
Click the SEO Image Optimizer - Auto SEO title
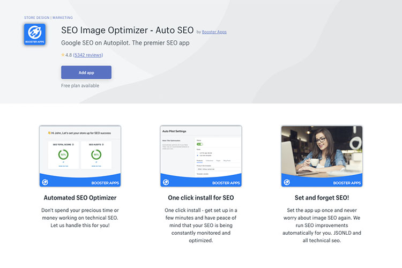pos(127,30)
